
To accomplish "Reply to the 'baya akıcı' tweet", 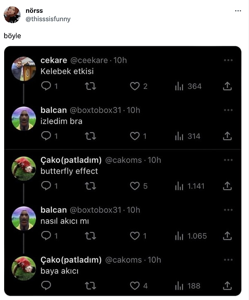I will coord(46,286).
